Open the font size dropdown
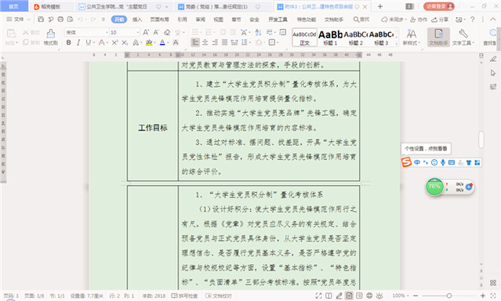Viewport: 501px width, 301px height. click(x=138, y=32)
